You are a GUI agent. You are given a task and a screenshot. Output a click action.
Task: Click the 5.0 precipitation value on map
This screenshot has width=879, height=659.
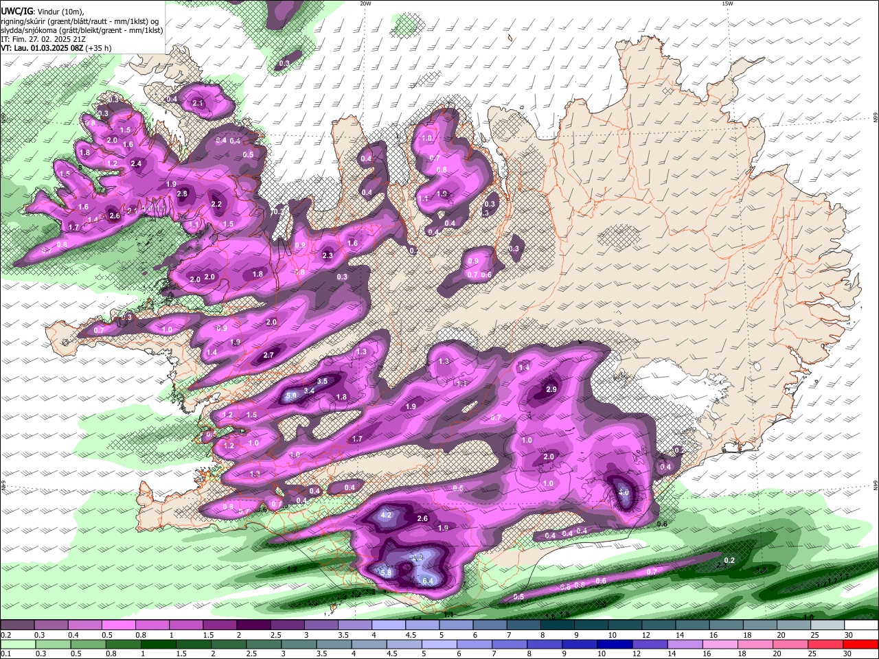click(290, 396)
